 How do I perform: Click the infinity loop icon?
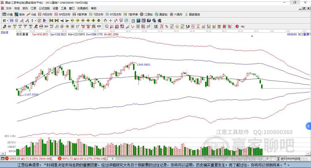click(x=243, y=27)
